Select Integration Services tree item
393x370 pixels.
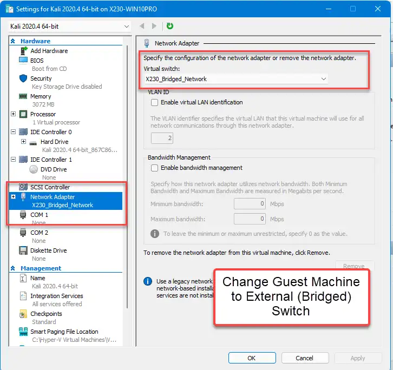click(x=57, y=296)
